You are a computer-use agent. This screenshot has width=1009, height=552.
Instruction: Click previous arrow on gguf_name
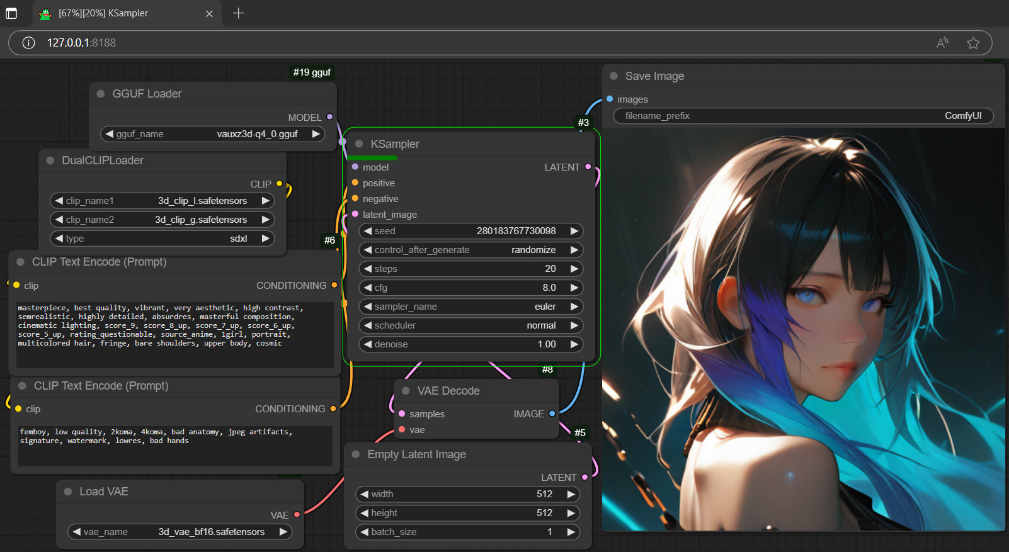coord(110,134)
